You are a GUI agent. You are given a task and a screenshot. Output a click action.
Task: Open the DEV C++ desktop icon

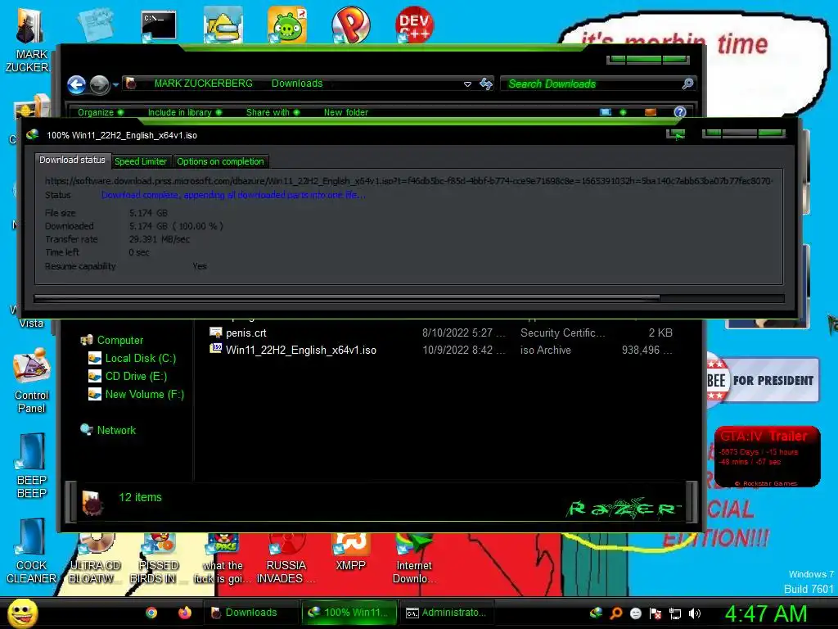point(414,25)
